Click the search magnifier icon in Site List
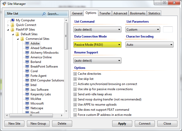The height and width of the screenshot is (131, 182). pos(44,14)
